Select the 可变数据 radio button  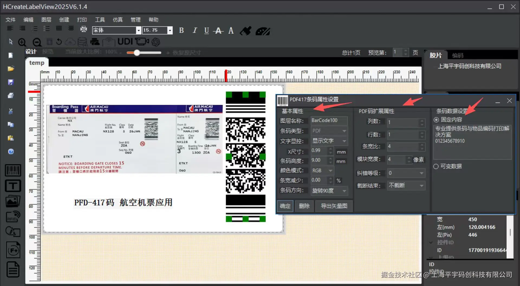[436, 166]
